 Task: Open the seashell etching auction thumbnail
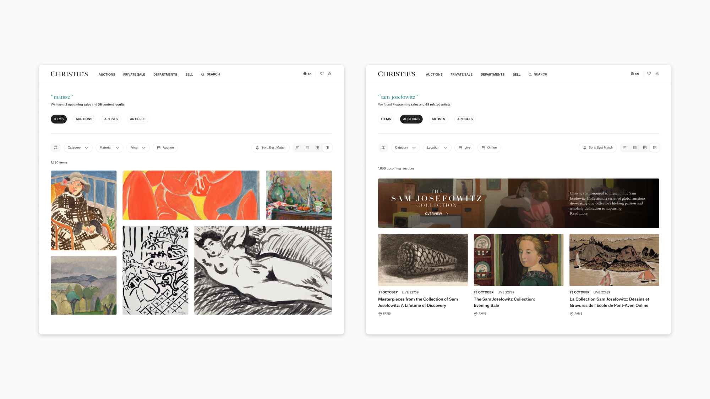[423, 260]
